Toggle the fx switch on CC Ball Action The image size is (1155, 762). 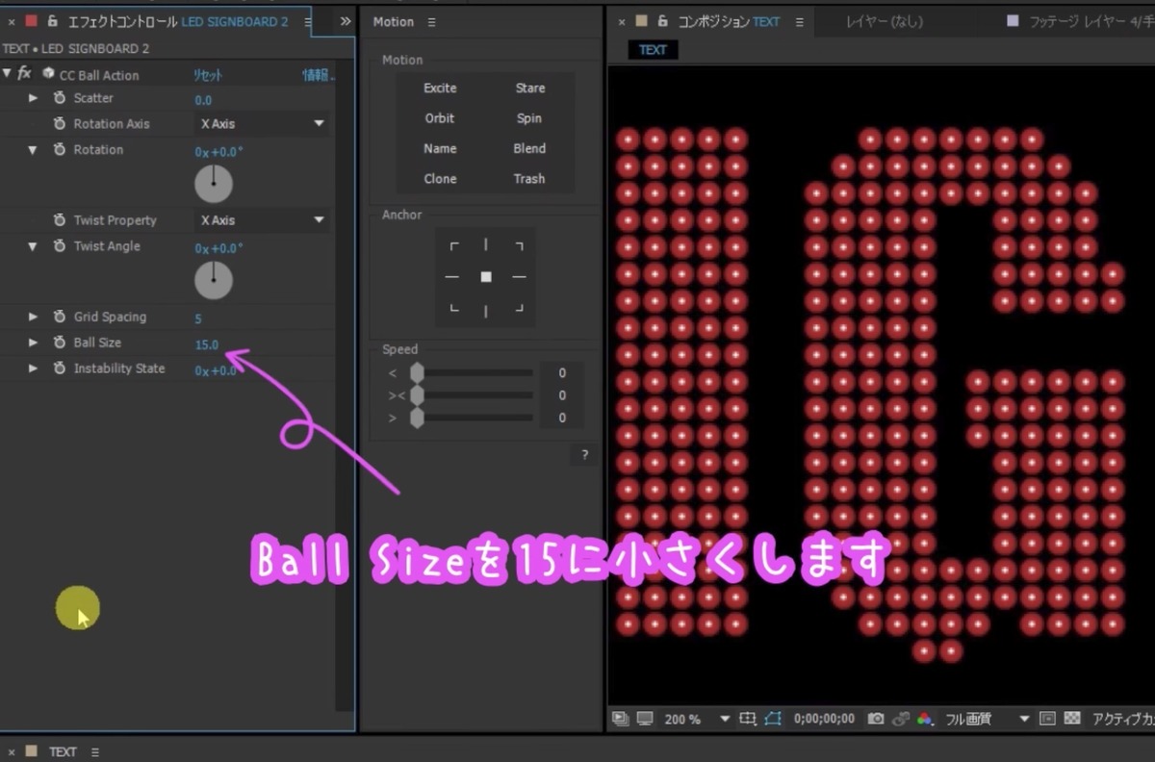[x=23, y=74]
